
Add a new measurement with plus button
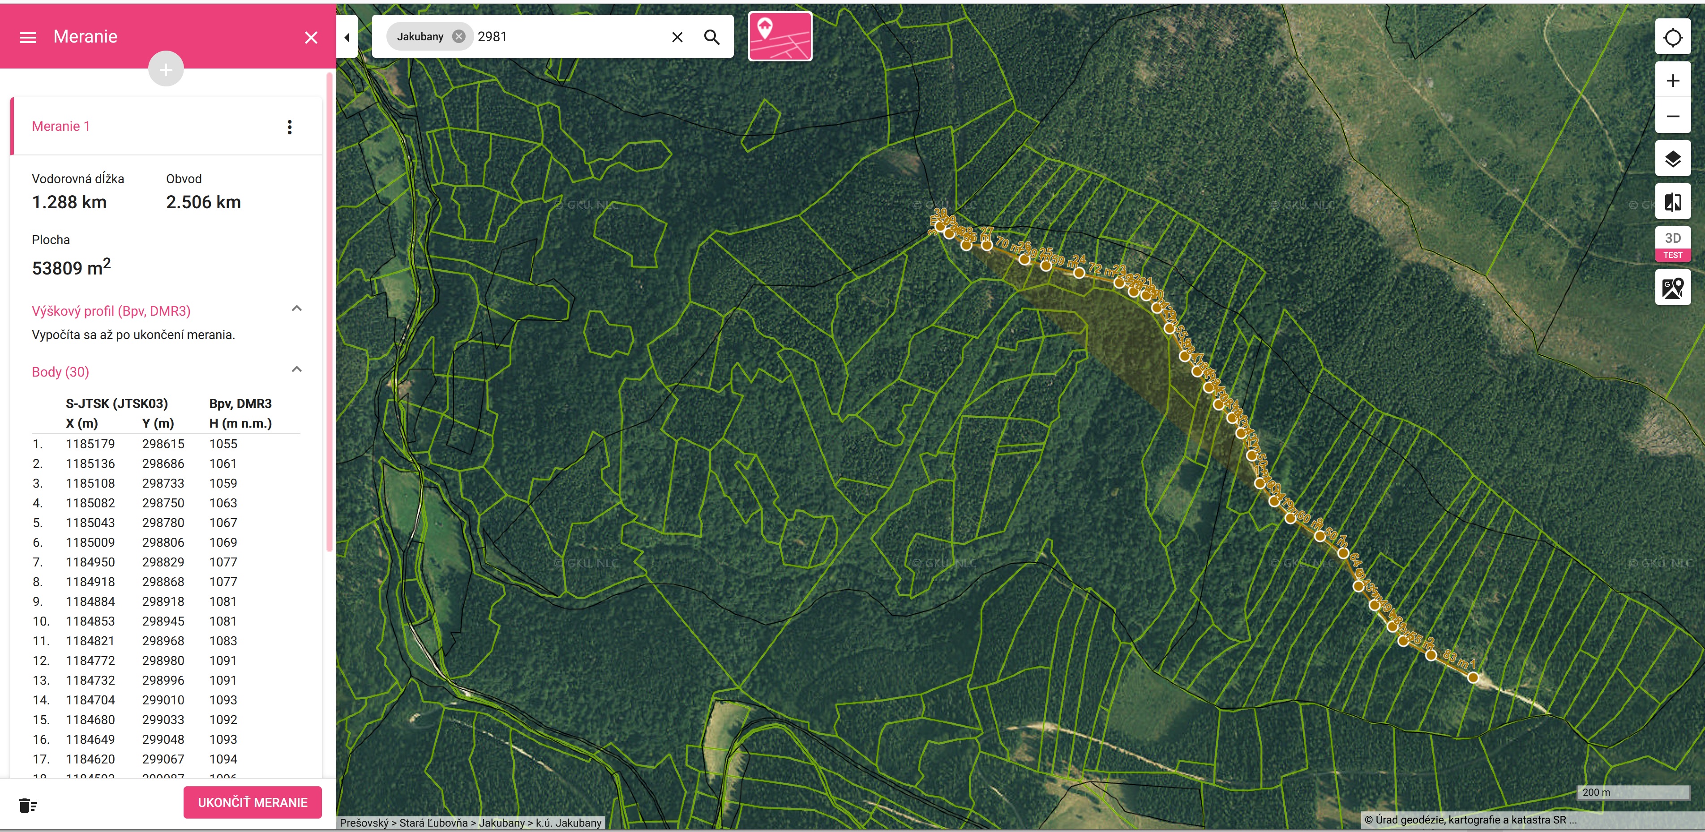tap(166, 69)
